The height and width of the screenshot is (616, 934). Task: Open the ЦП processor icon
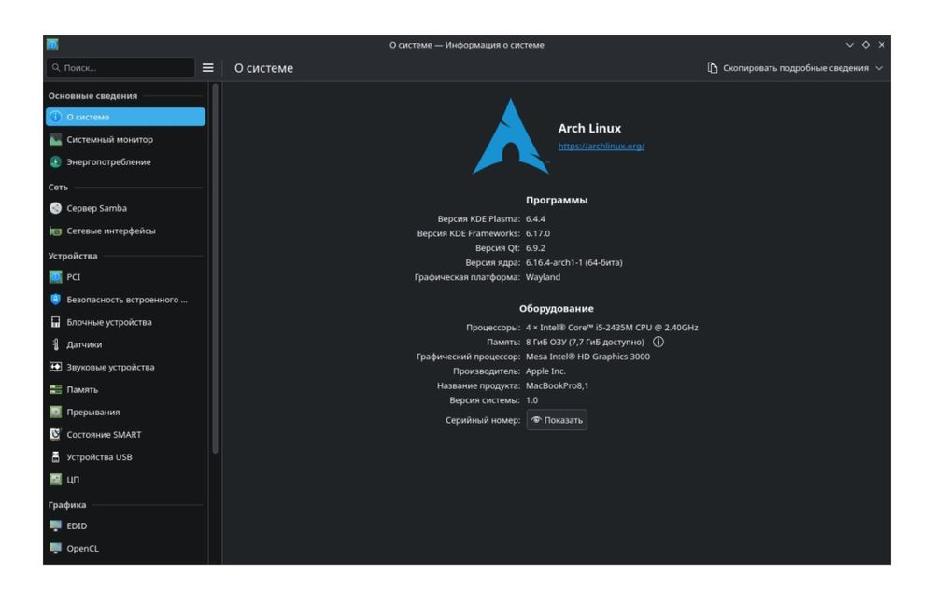[x=55, y=480]
